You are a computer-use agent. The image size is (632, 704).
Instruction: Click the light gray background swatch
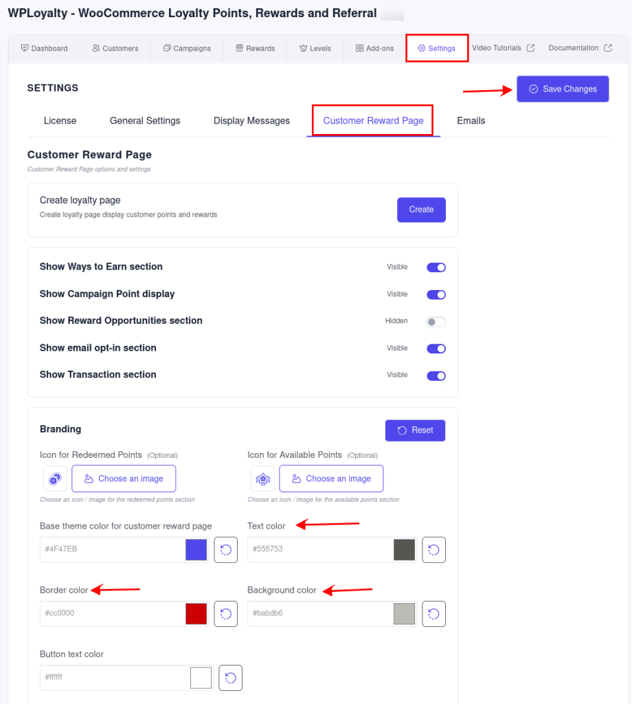404,614
